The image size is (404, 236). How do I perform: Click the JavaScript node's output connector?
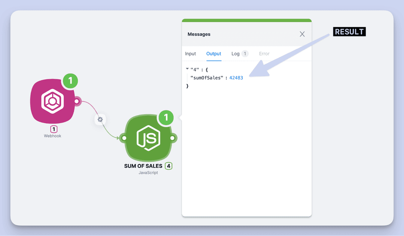tap(172, 138)
